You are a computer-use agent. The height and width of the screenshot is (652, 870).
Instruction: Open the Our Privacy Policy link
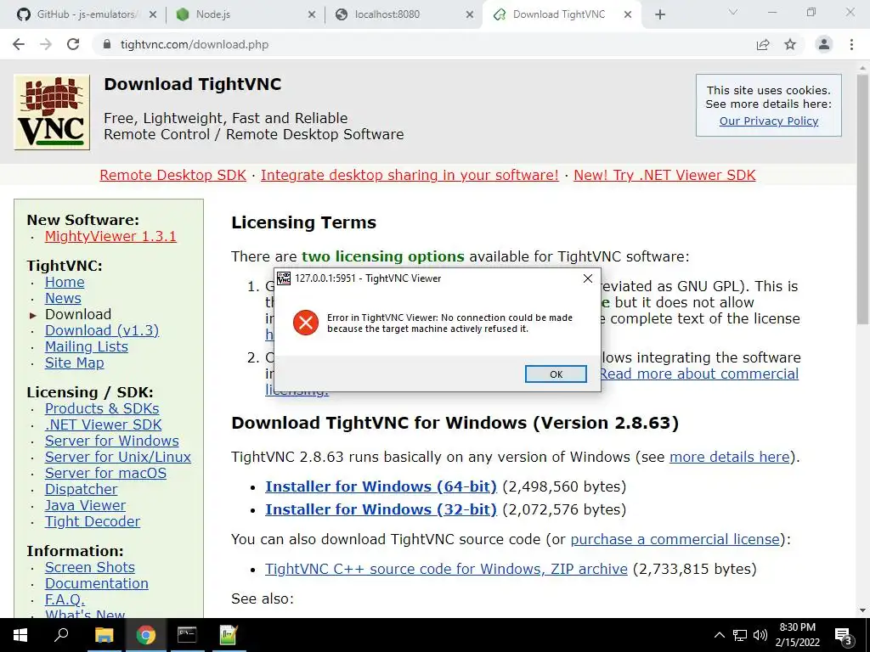pos(768,121)
